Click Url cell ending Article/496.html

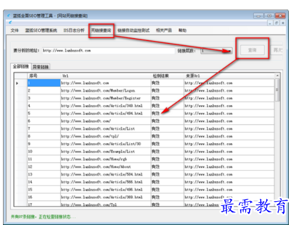tap(105, 189)
